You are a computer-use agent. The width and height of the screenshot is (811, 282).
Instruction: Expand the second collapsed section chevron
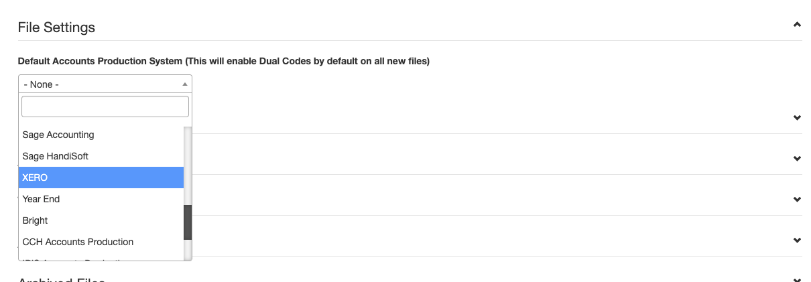(x=797, y=159)
